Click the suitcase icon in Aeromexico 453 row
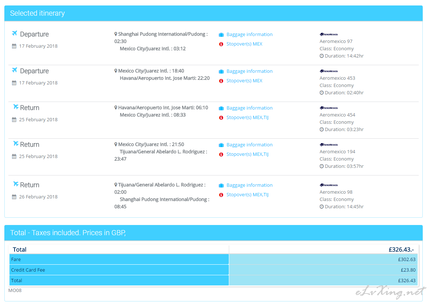This screenshot has height=304, width=430. click(x=221, y=72)
